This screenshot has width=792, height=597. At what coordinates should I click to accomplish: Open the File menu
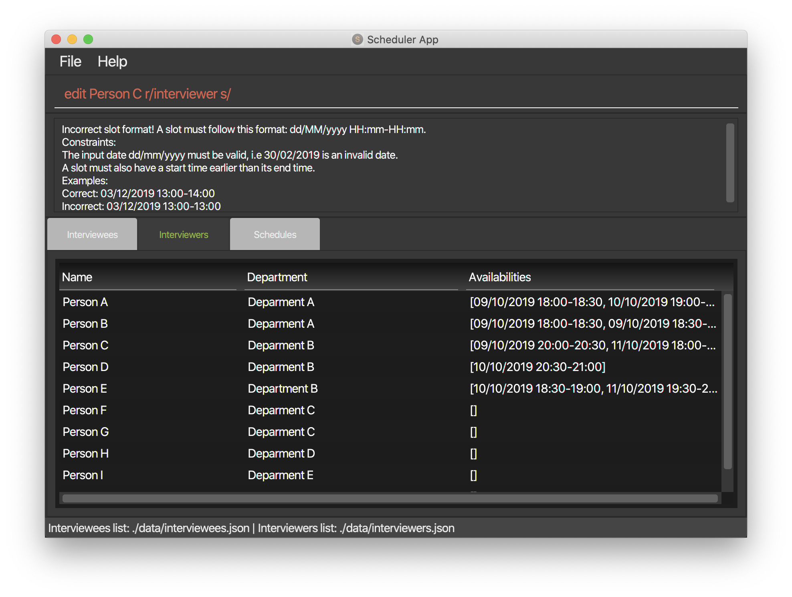[x=70, y=61]
